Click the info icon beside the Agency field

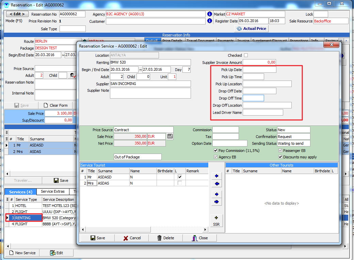point(209,14)
